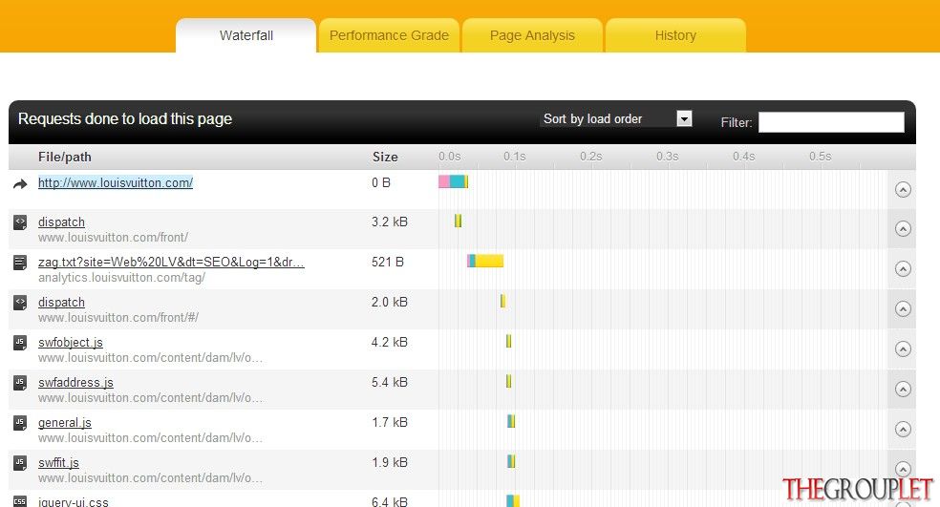
Task: Open the swfobject.js link
Action: click(70, 342)
